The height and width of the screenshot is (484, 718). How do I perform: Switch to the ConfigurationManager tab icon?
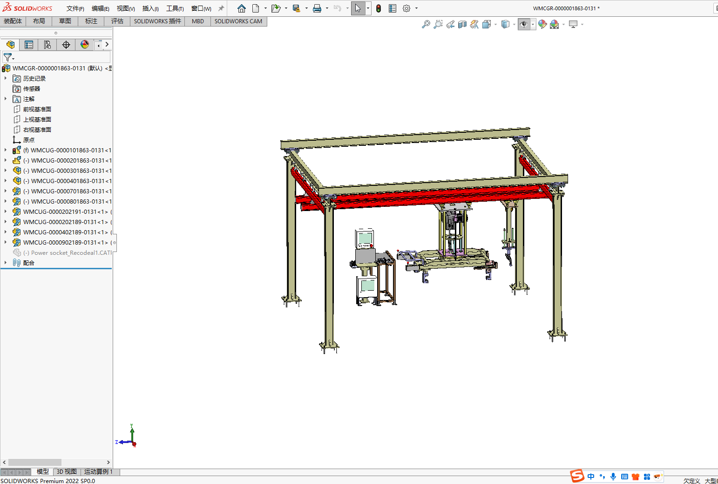[47, 44]
